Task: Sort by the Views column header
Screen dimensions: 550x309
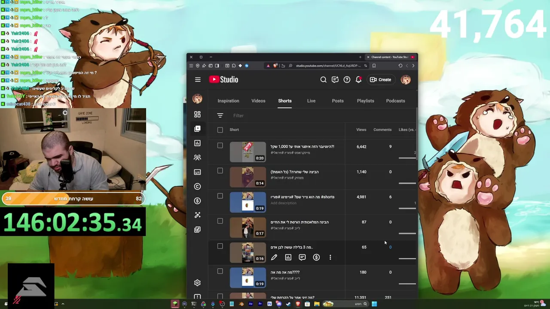Action: [x=361, y=130]
